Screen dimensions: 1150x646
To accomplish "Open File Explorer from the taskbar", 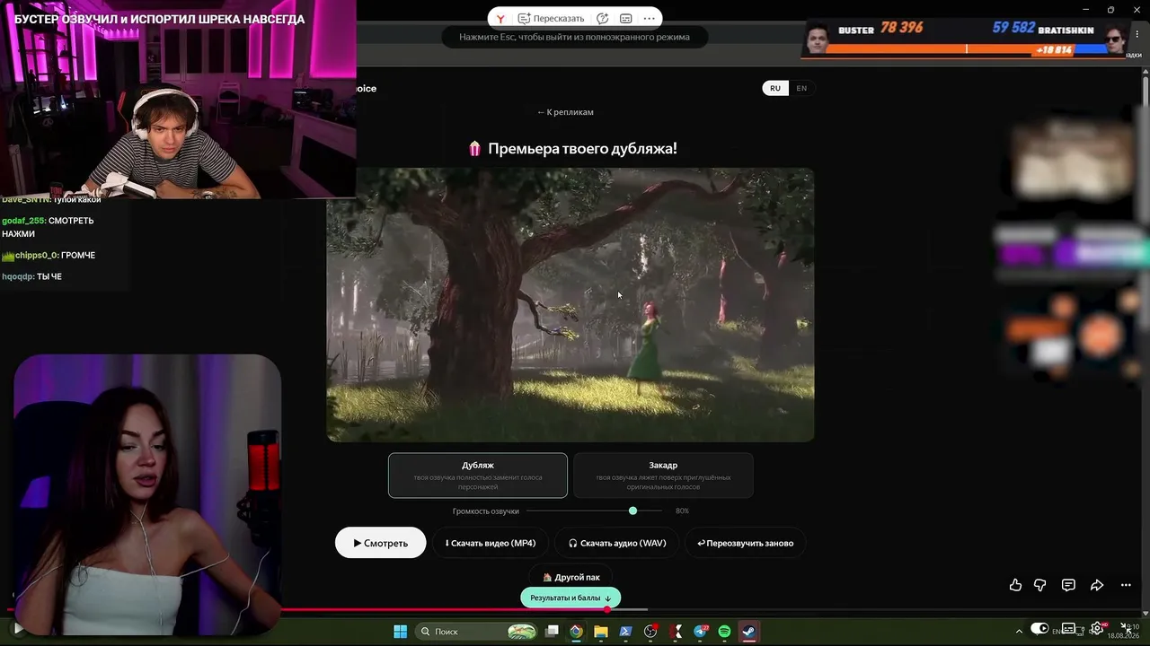I will (x=601, y=632).
